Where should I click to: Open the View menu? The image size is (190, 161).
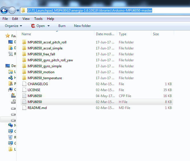click(x=26, y=19)
